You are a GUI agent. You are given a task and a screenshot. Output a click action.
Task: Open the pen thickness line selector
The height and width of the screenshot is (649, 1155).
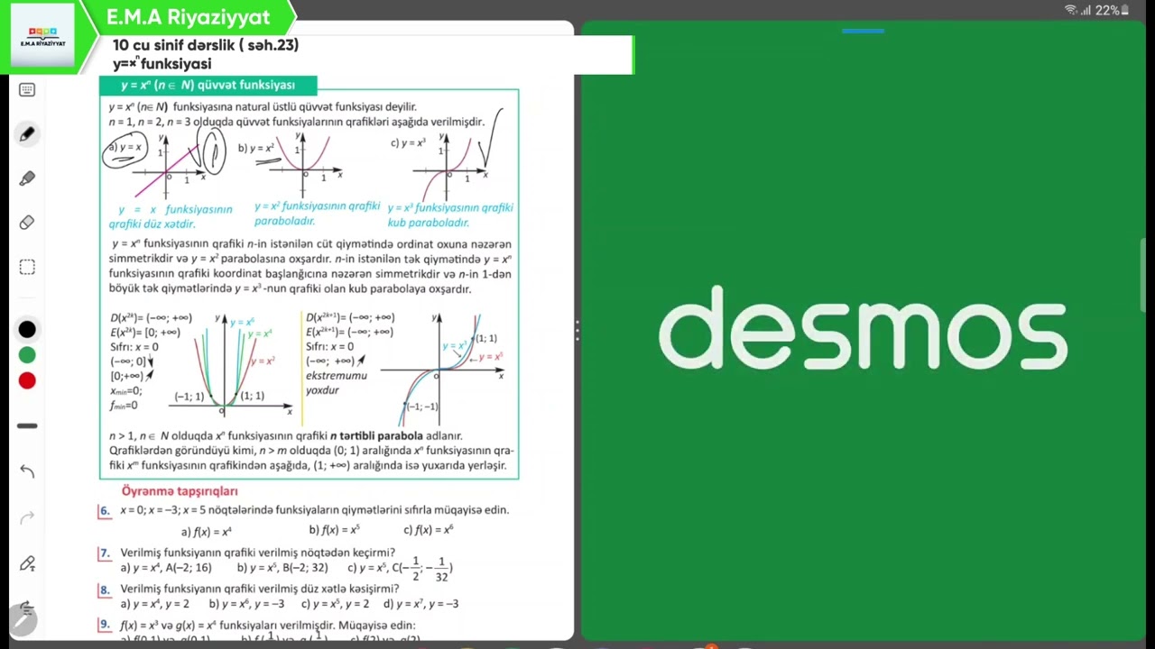coord(27,425)
